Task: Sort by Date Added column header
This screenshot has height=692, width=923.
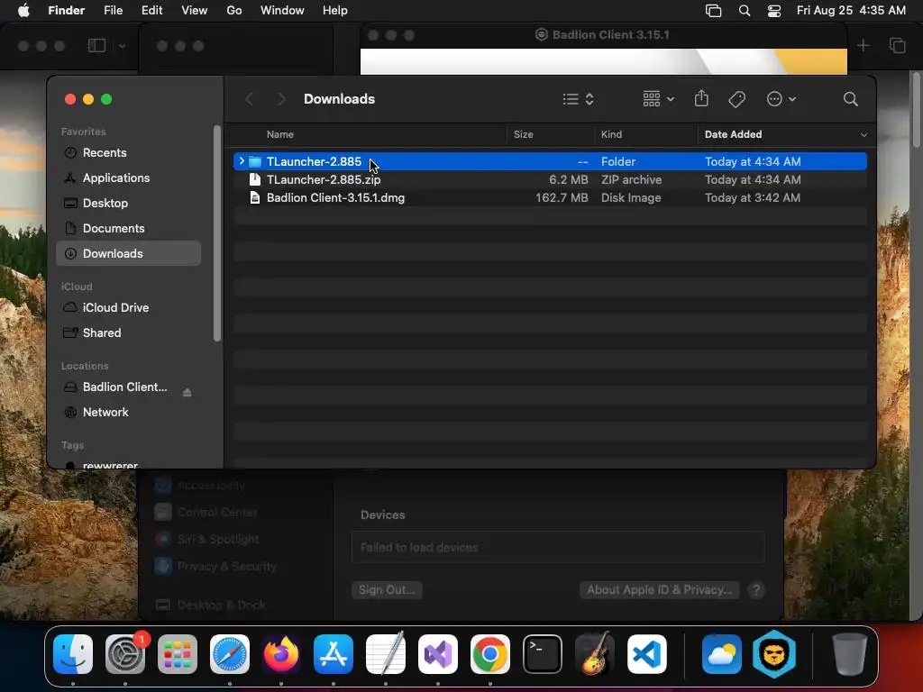Action: (733, 134)
